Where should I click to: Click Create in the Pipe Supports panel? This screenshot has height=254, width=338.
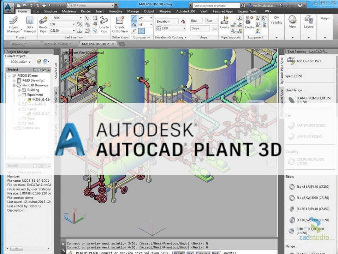click(225, 20)
